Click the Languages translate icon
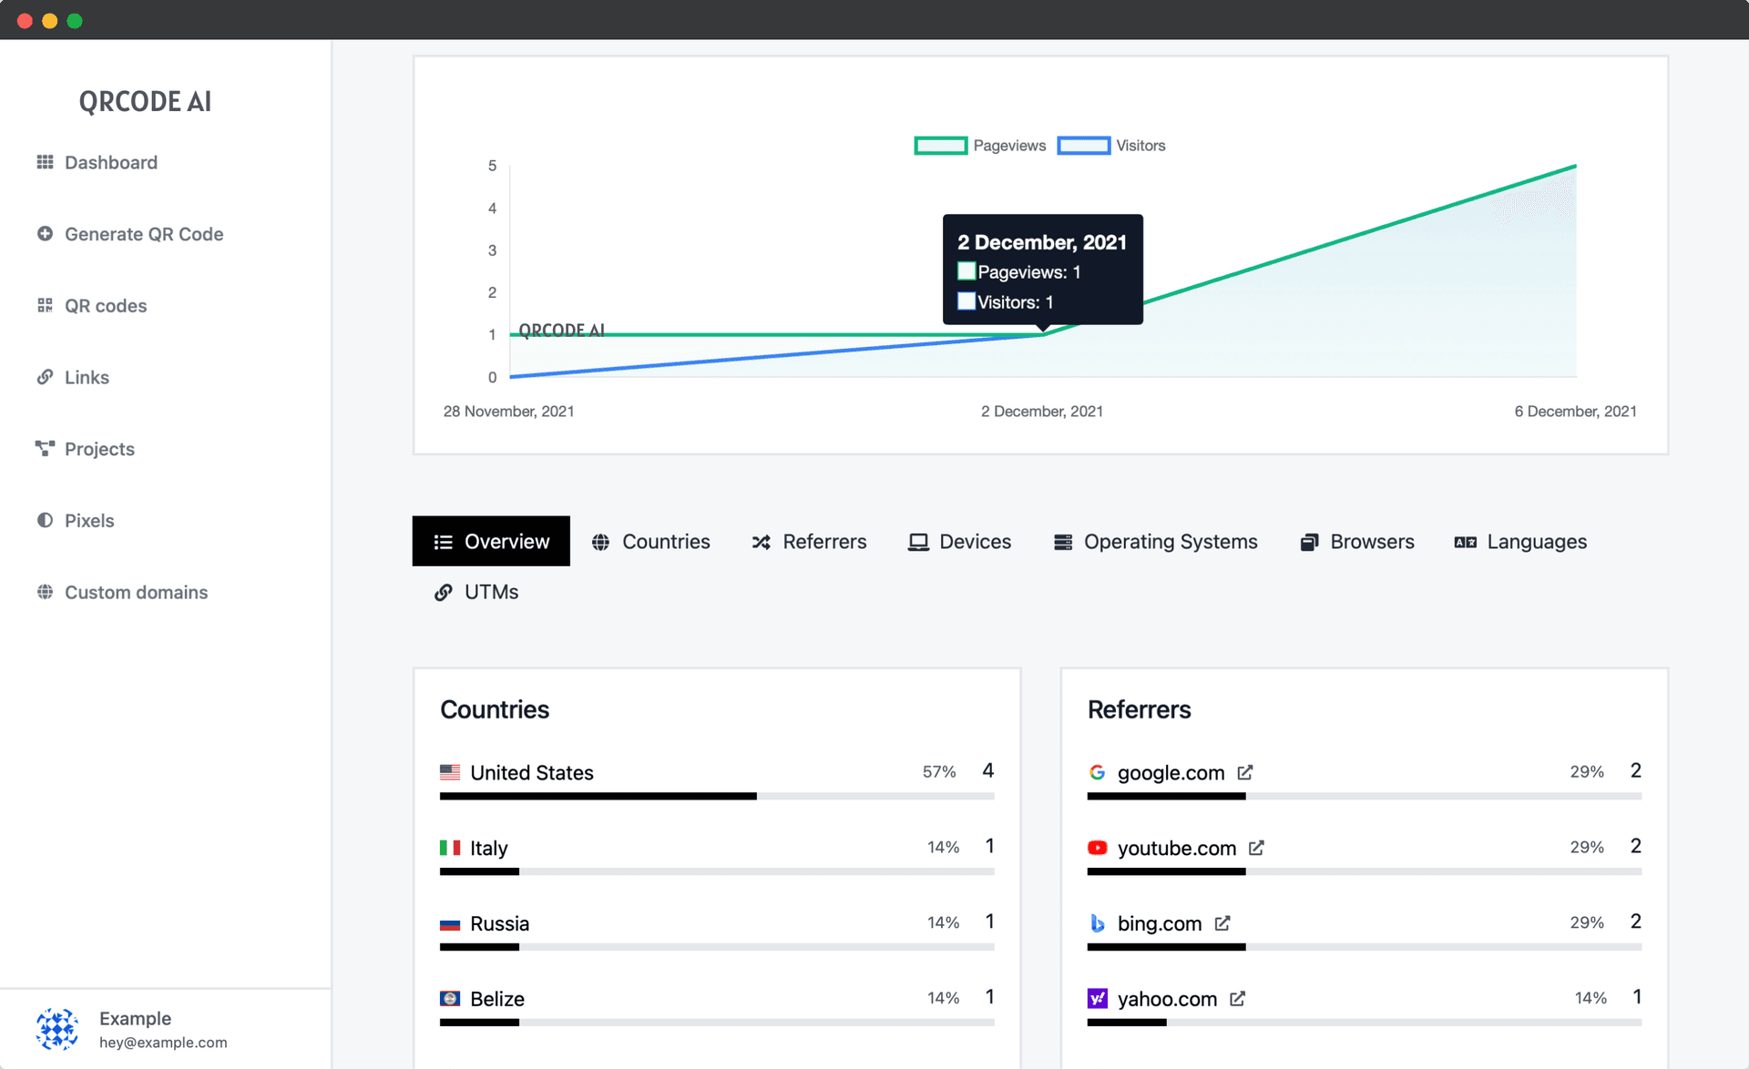 pyautogui.click(x=1466, y=543)
